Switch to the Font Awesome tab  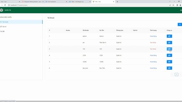[56, 2]
